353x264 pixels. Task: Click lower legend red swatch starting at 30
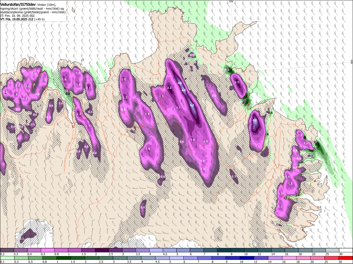(346, 258)
